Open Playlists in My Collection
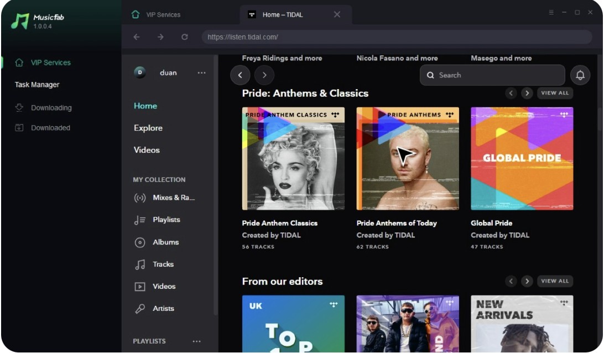The height and width of the screenshot is (353, 604). pos(166,220)
